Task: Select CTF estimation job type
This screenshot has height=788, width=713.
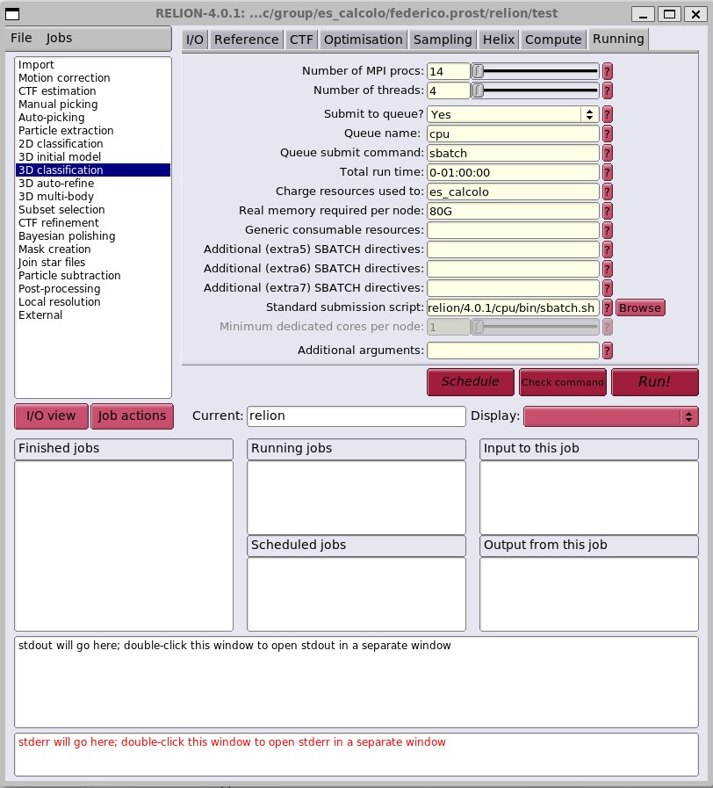Action: pos(57,91)
